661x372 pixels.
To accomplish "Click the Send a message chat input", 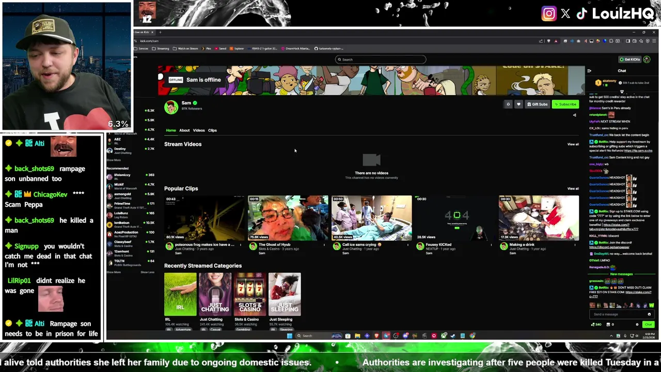I will click(622, 314).
